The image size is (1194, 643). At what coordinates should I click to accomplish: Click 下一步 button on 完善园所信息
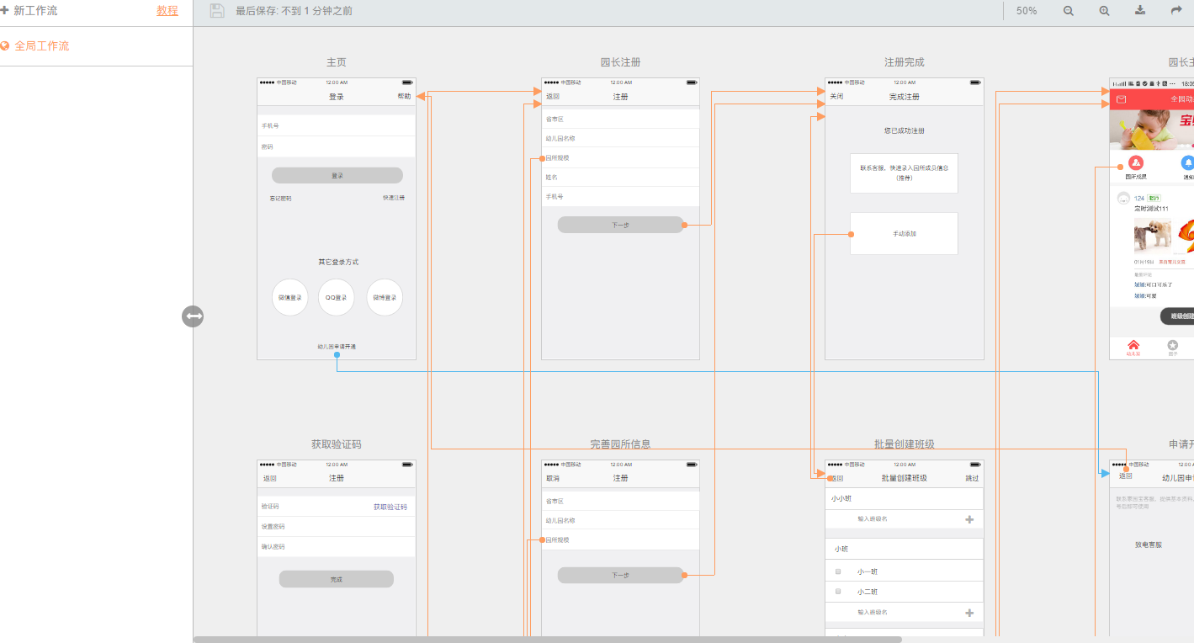click(x=620, y=575)
